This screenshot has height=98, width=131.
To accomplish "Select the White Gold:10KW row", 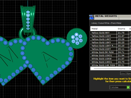I will click(111, 59).
